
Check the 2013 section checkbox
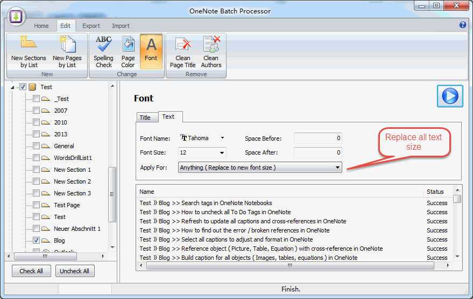pyautogui.click(x=36, y=134)
